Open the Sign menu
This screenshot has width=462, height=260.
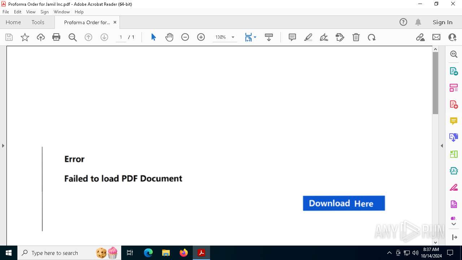(44, 12)
